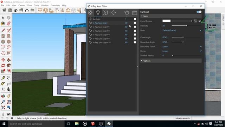Select the Orbit tool

click(x=3, y=96)
